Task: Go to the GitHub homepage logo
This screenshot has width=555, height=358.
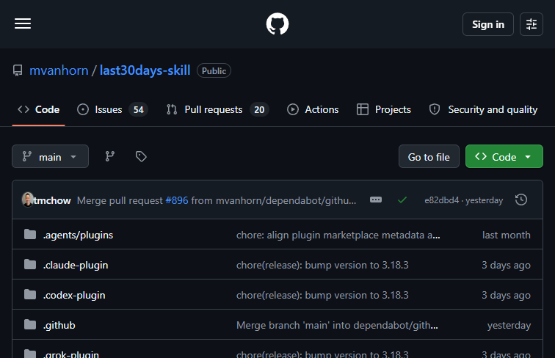Action: click(x=277, y=23)
